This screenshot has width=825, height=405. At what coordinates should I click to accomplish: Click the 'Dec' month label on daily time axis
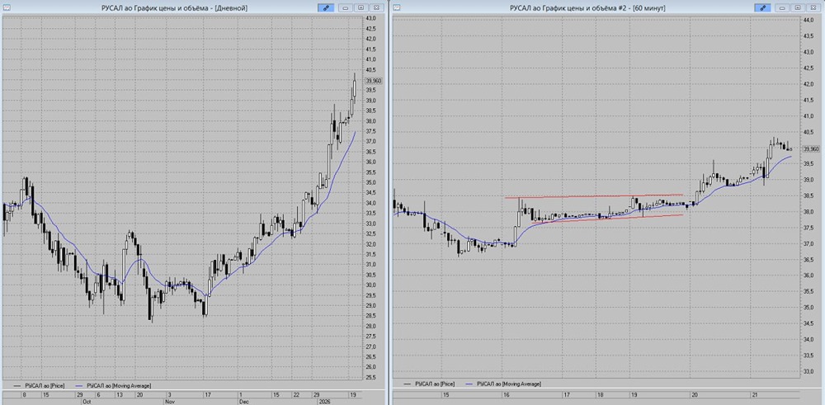click(x=243, y=401)
